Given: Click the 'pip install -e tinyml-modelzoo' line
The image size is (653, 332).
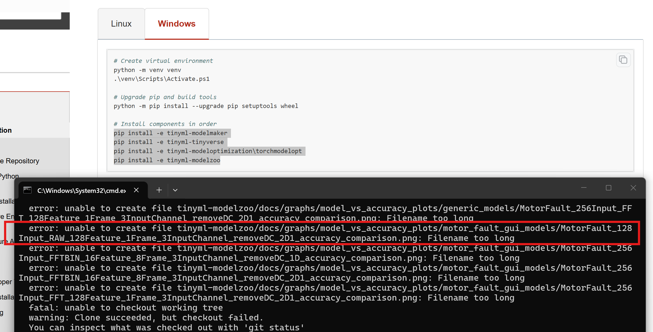Looking at the screenshot, I should (167, 160).
